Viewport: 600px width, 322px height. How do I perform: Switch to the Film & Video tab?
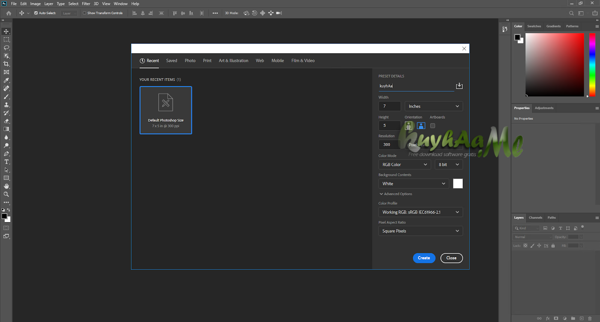(303, 60)
